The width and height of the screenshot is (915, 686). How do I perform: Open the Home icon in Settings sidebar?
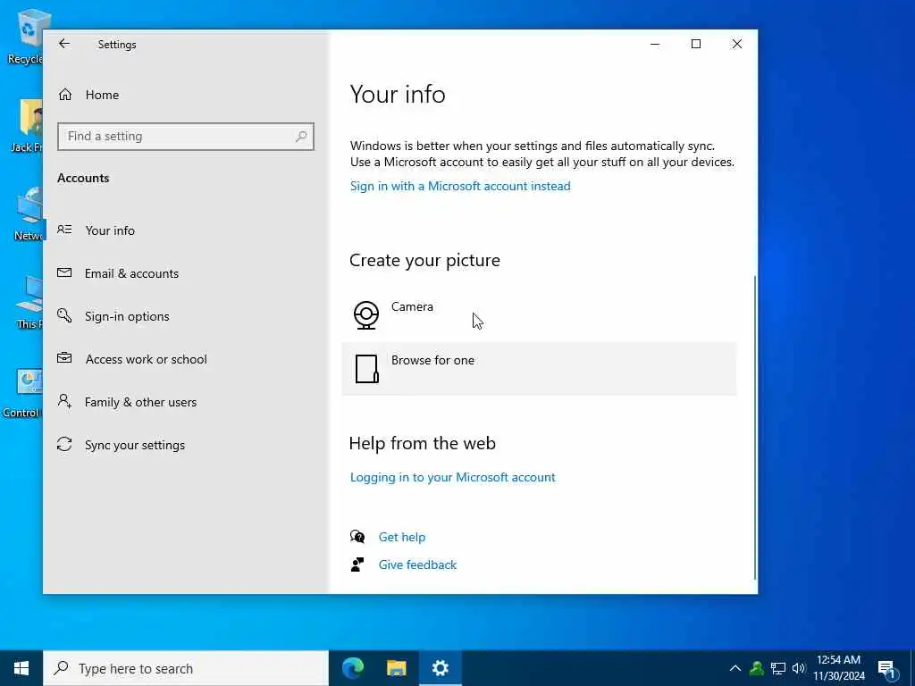65,95
